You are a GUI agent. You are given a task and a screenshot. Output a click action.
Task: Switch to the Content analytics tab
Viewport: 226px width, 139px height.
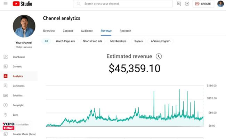pos(68,31)
